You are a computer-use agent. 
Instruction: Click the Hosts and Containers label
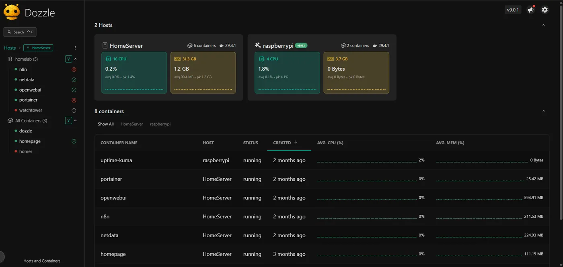coord(42,261)
